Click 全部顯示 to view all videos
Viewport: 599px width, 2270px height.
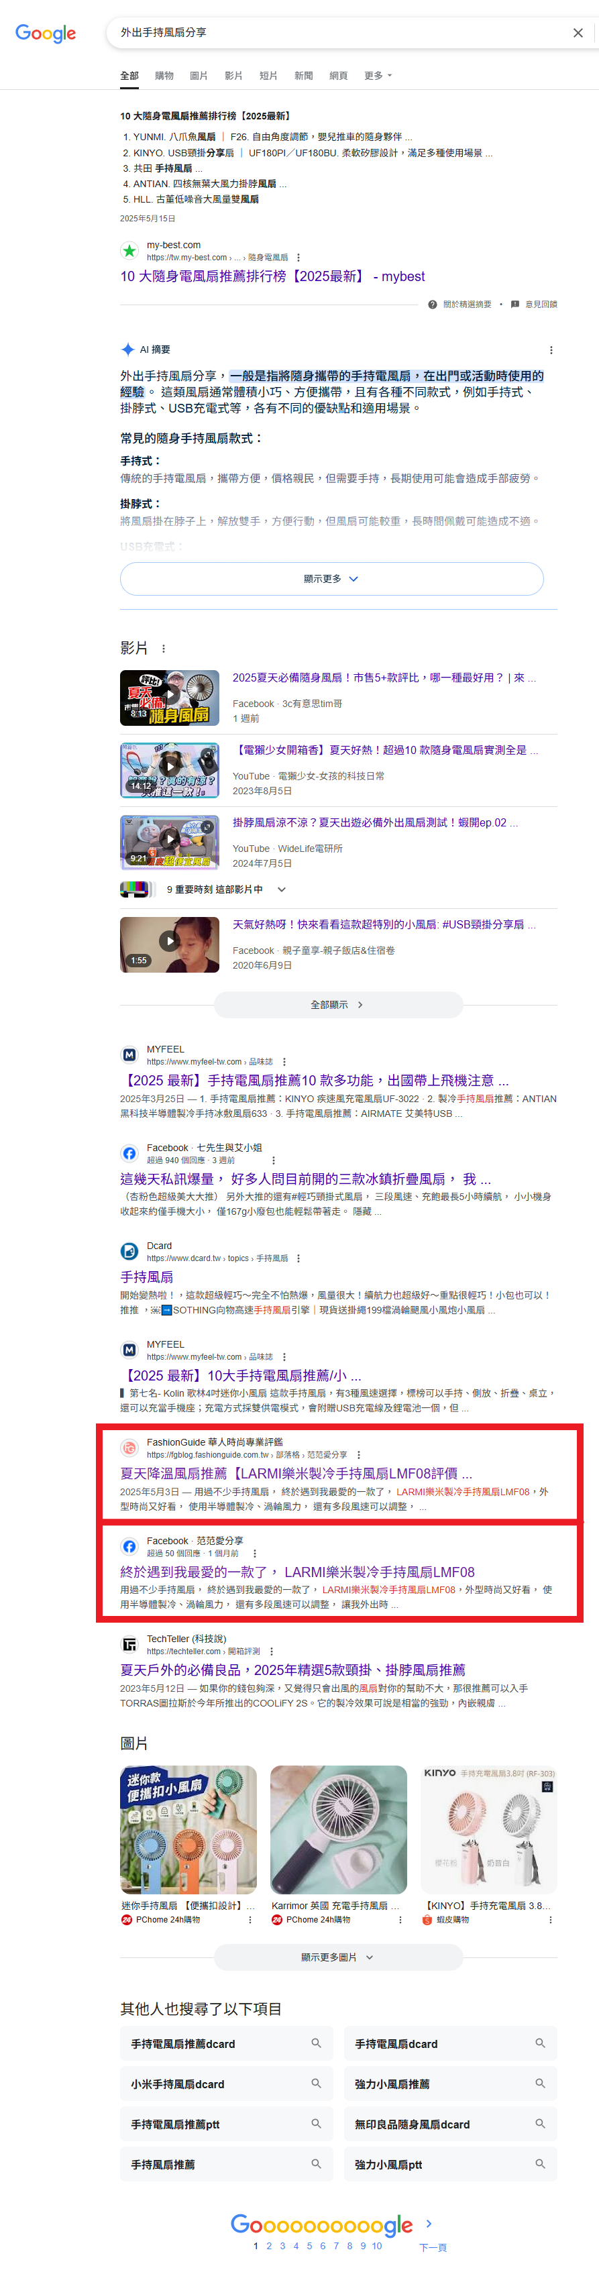tap(338, 1005)
